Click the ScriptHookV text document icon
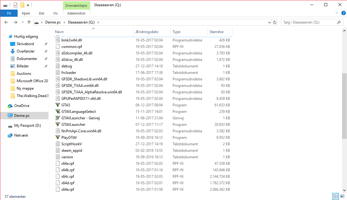This screenshot has width=347, height=200. coord(57,144)
